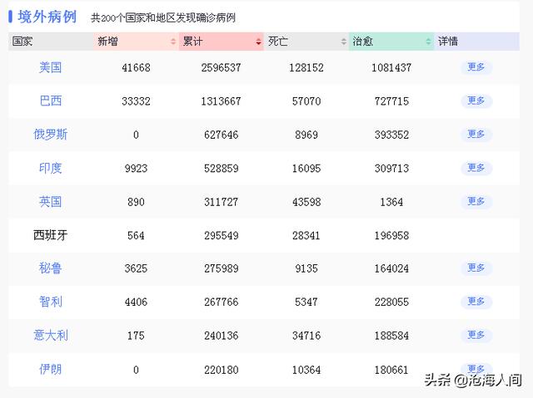Select 英国 recovered value 1364
This screenshot has width=533, height=398.
(x=391, y=202)
